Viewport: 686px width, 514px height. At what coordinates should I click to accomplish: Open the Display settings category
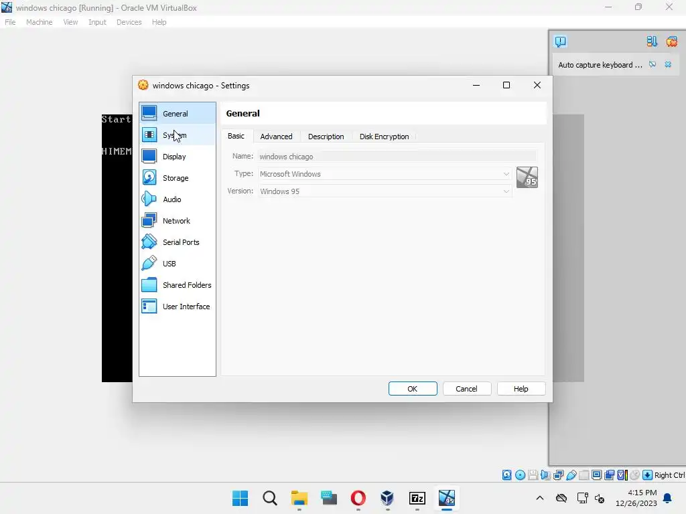click(x=177, y=157)
